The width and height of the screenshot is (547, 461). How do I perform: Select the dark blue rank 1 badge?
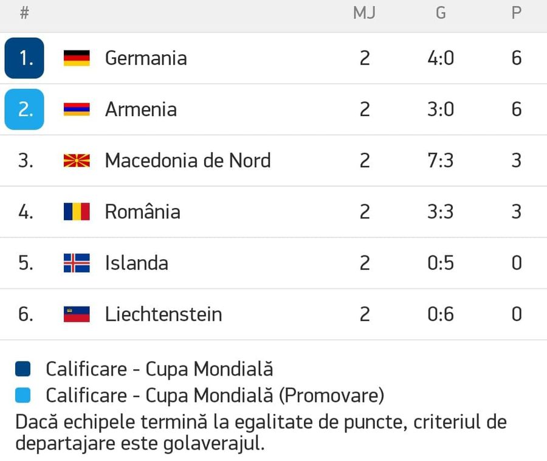pos(24,58)
